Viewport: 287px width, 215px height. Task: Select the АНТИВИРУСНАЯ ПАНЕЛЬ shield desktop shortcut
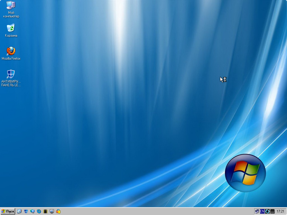coord(11,74)
